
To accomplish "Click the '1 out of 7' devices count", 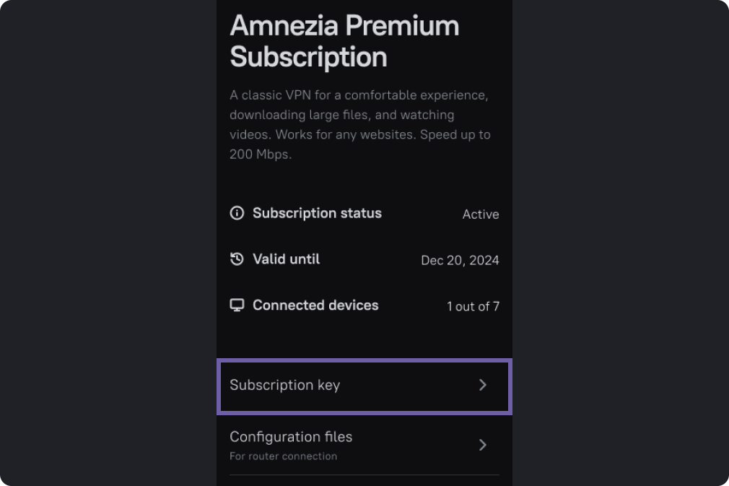I will (473, 306).
